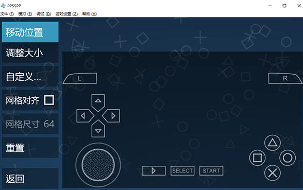Click the 重置 button

point(30,148)
